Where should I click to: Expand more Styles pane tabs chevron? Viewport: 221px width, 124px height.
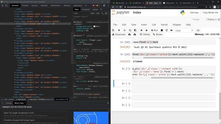[x=101, y=9]
